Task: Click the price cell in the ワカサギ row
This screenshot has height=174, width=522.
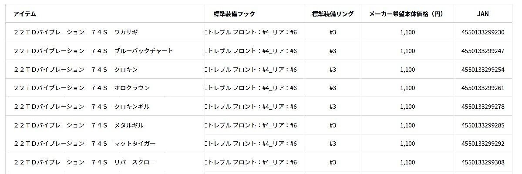Action: [407, 32]
